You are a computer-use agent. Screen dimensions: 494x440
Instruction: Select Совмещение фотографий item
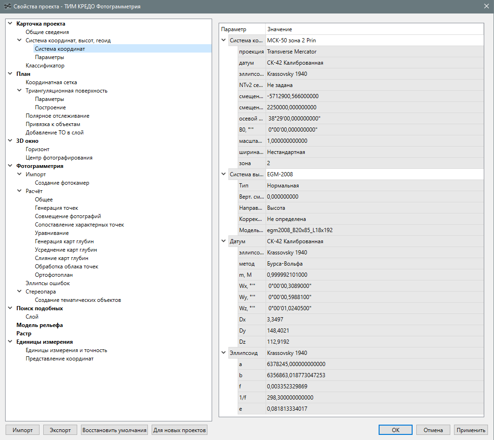coord(68,216)
